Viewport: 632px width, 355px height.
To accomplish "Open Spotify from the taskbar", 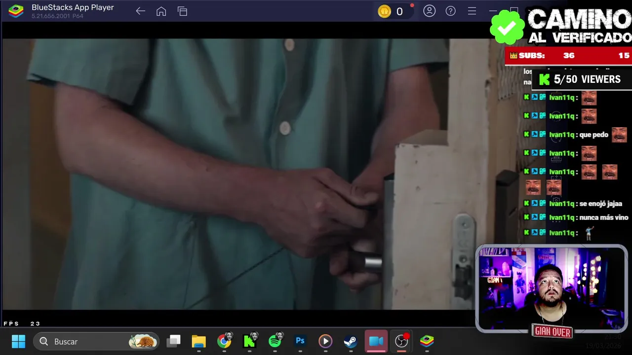I will pyautogui.click(x=276, y=341).
